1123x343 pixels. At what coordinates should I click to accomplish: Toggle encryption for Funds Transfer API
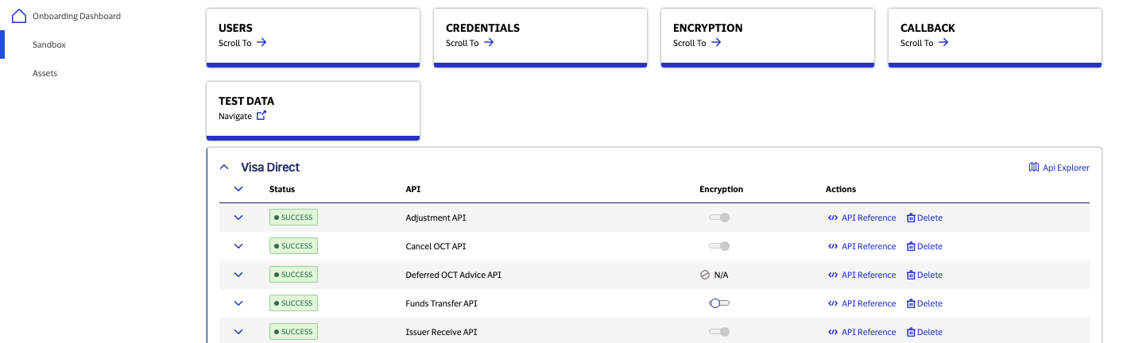(x=719, y=303)
